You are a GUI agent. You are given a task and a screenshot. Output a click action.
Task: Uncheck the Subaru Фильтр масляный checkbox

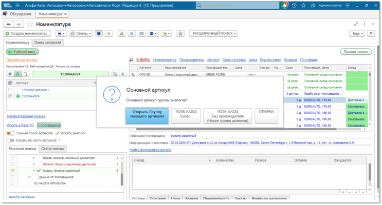pyautogui.click(x=13, y=171)
